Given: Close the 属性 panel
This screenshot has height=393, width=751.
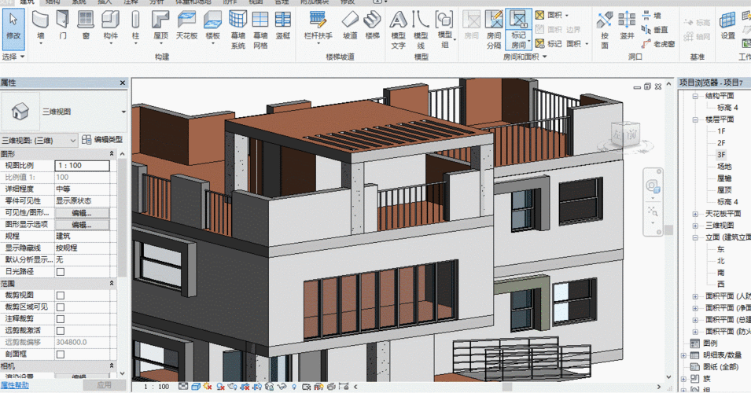Looking at the screenshot, I should pos(123,83).
